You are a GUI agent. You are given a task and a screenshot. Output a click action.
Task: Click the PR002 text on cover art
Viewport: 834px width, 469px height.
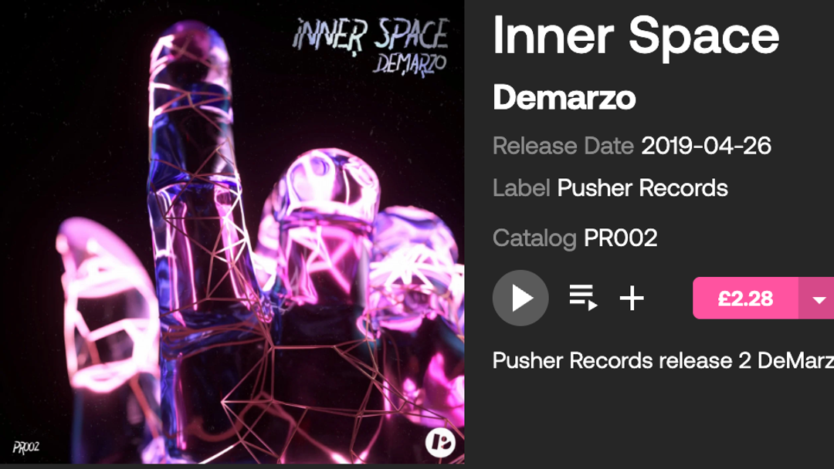tap(26, 447)
